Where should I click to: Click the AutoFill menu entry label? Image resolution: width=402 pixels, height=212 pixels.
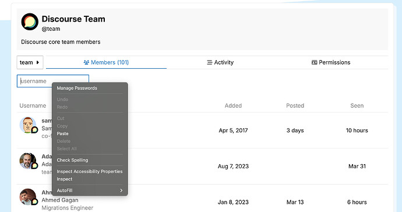65,190
